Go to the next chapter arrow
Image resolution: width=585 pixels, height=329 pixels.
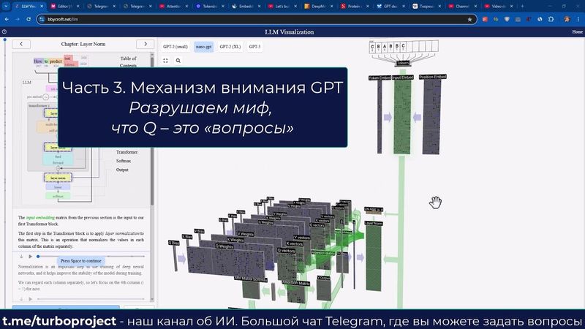click(145, 44)
